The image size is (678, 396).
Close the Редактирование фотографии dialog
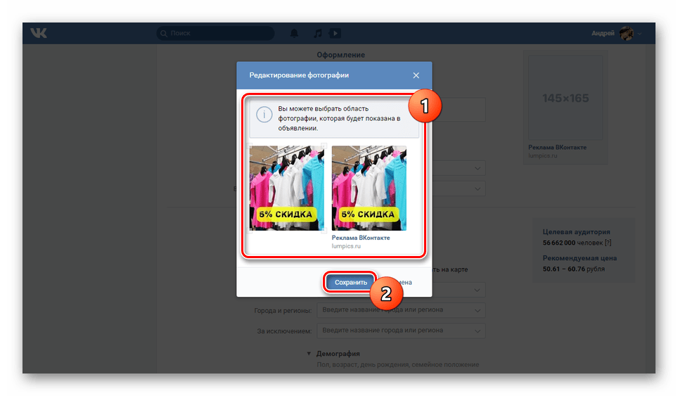416,75
